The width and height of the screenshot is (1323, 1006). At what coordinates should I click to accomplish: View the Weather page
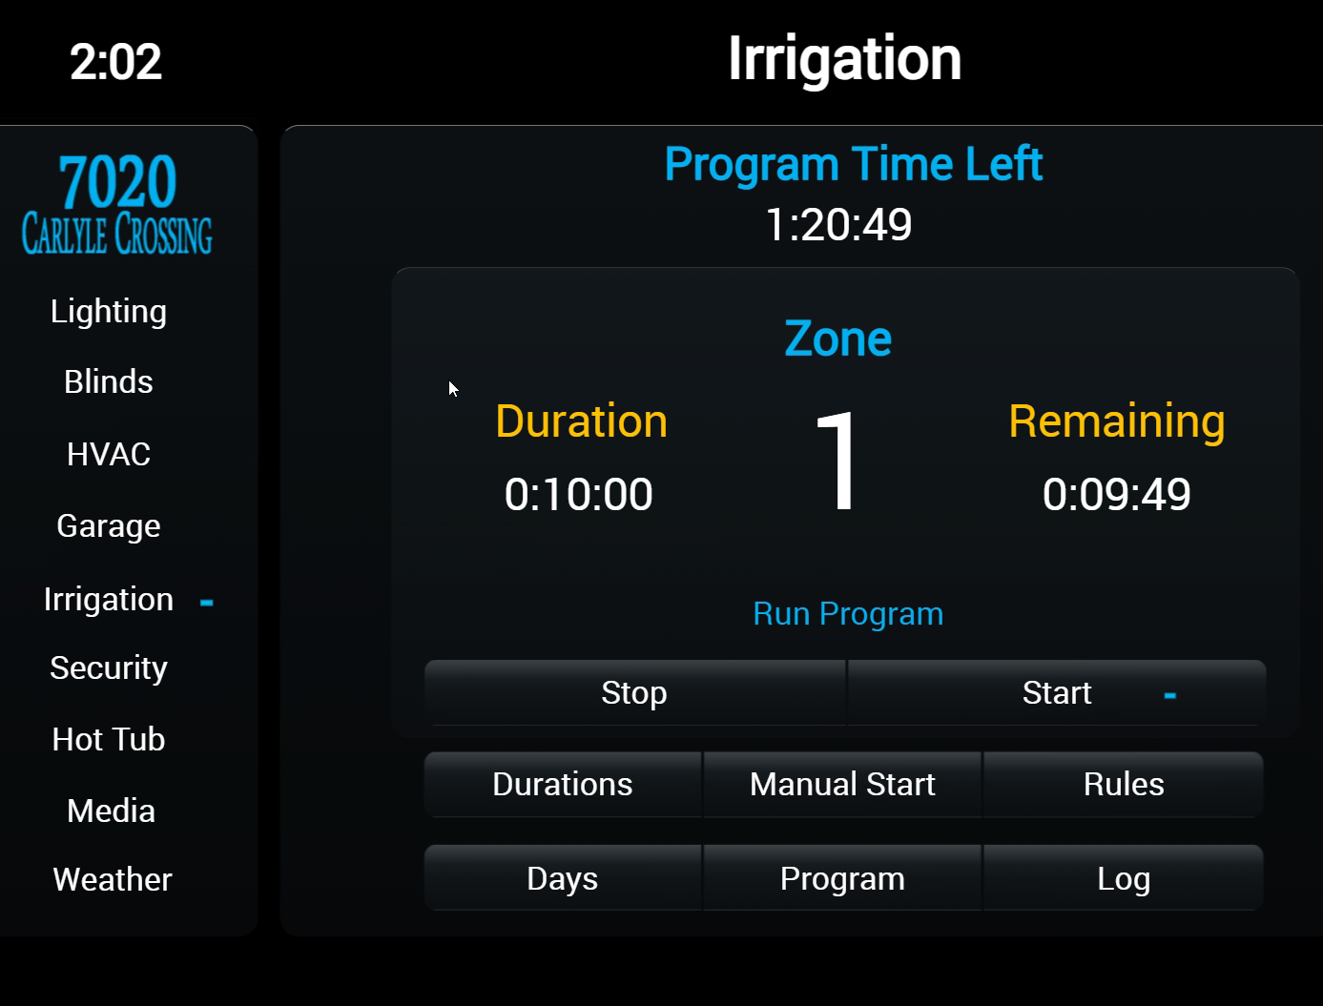[113, 879]
